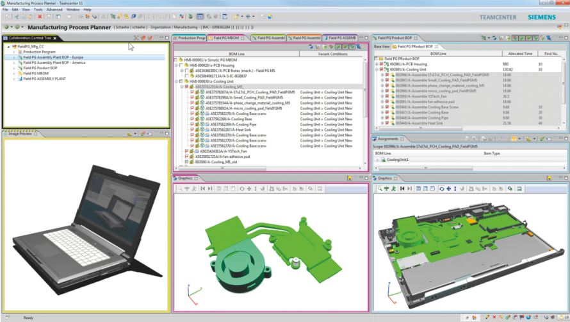
Task: Uncheck the A-Cooling Pipe row checkbox in MBOM
Action: [x=192, y=124]
